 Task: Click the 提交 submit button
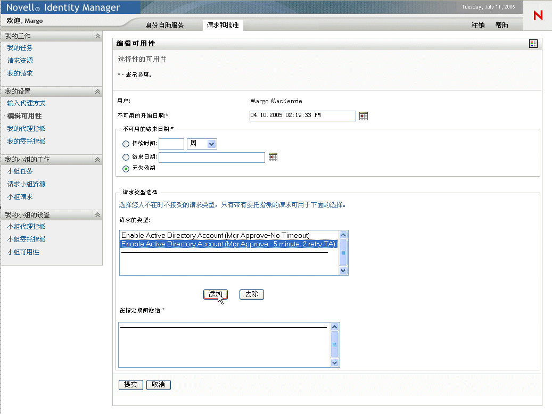point(131,385)
